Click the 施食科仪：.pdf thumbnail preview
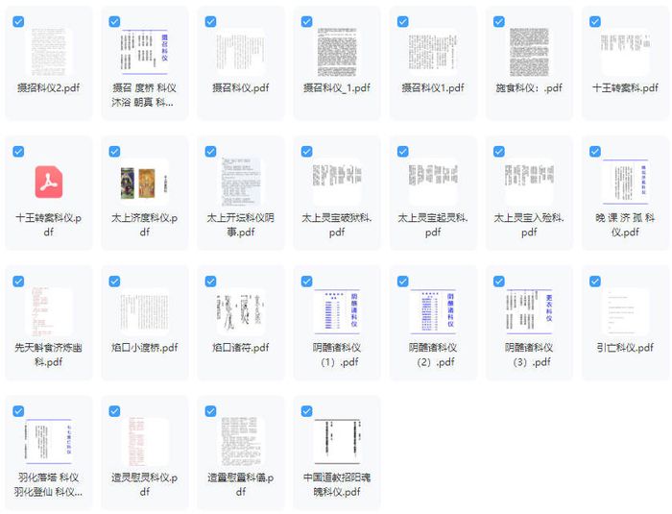This screenshot has height=514, width=672. tap(528, 52)
